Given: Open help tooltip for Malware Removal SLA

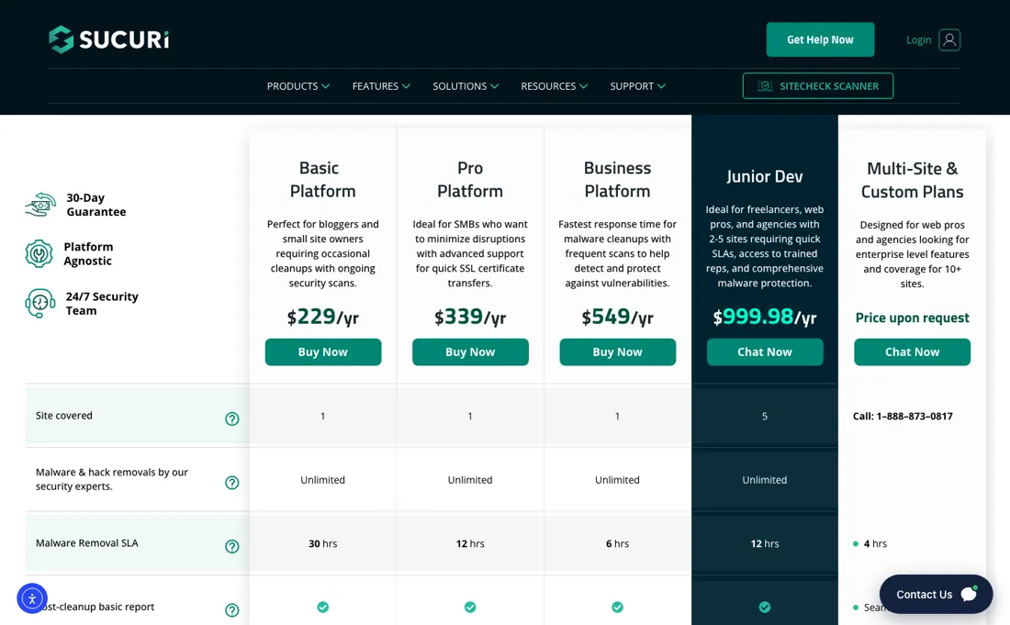Looking at the screenshot, I should click(x=232, y=546).
